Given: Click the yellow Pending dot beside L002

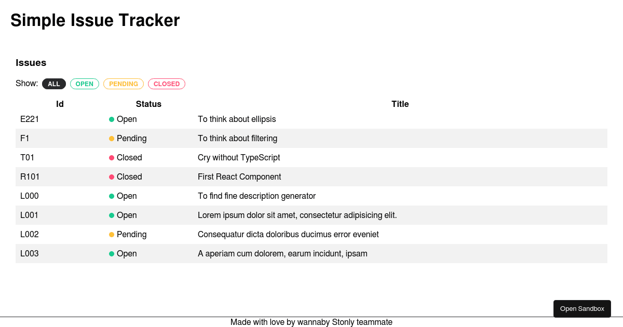Looking at the screenshot, I should point(111,234).
